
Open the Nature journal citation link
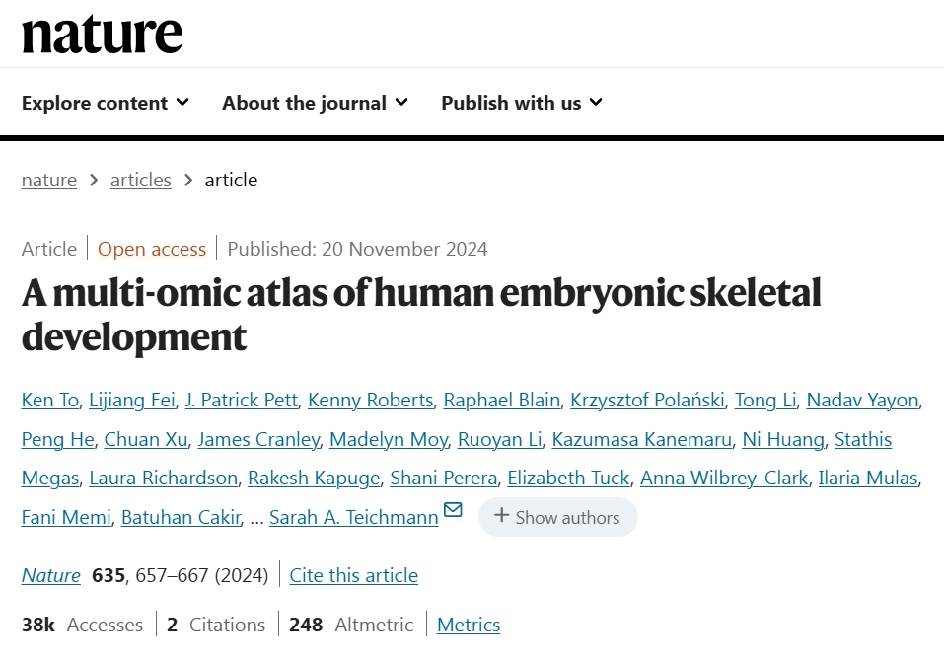tap(51, 575)
